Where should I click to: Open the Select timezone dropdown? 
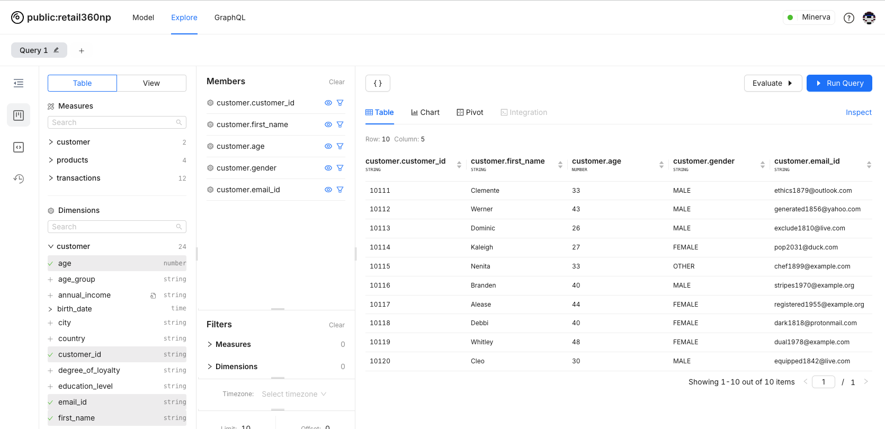tap(294, 394)
